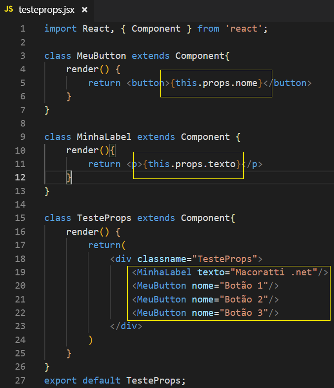Click the "TesteProps" string on line 18

224,259
